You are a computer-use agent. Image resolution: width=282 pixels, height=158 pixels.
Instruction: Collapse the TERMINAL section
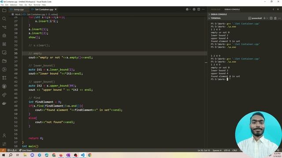point(216,18)
